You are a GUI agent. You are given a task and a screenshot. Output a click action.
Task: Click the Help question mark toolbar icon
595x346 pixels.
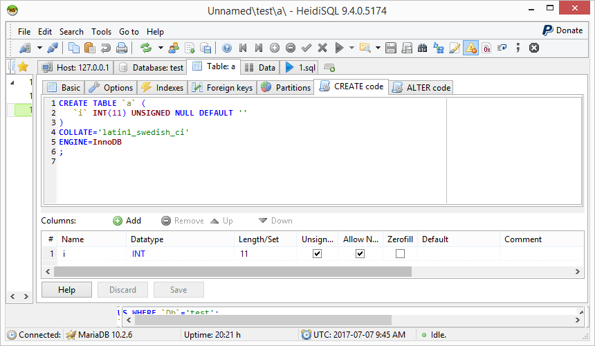(x=226, y=48)
